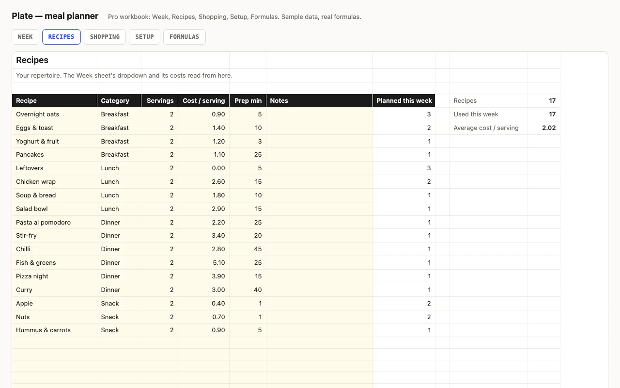
Task: Select the Servings column header
Action: (x=160, y=101)
